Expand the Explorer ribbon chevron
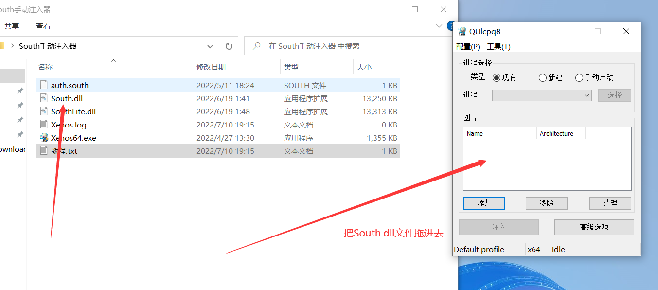 439,26
